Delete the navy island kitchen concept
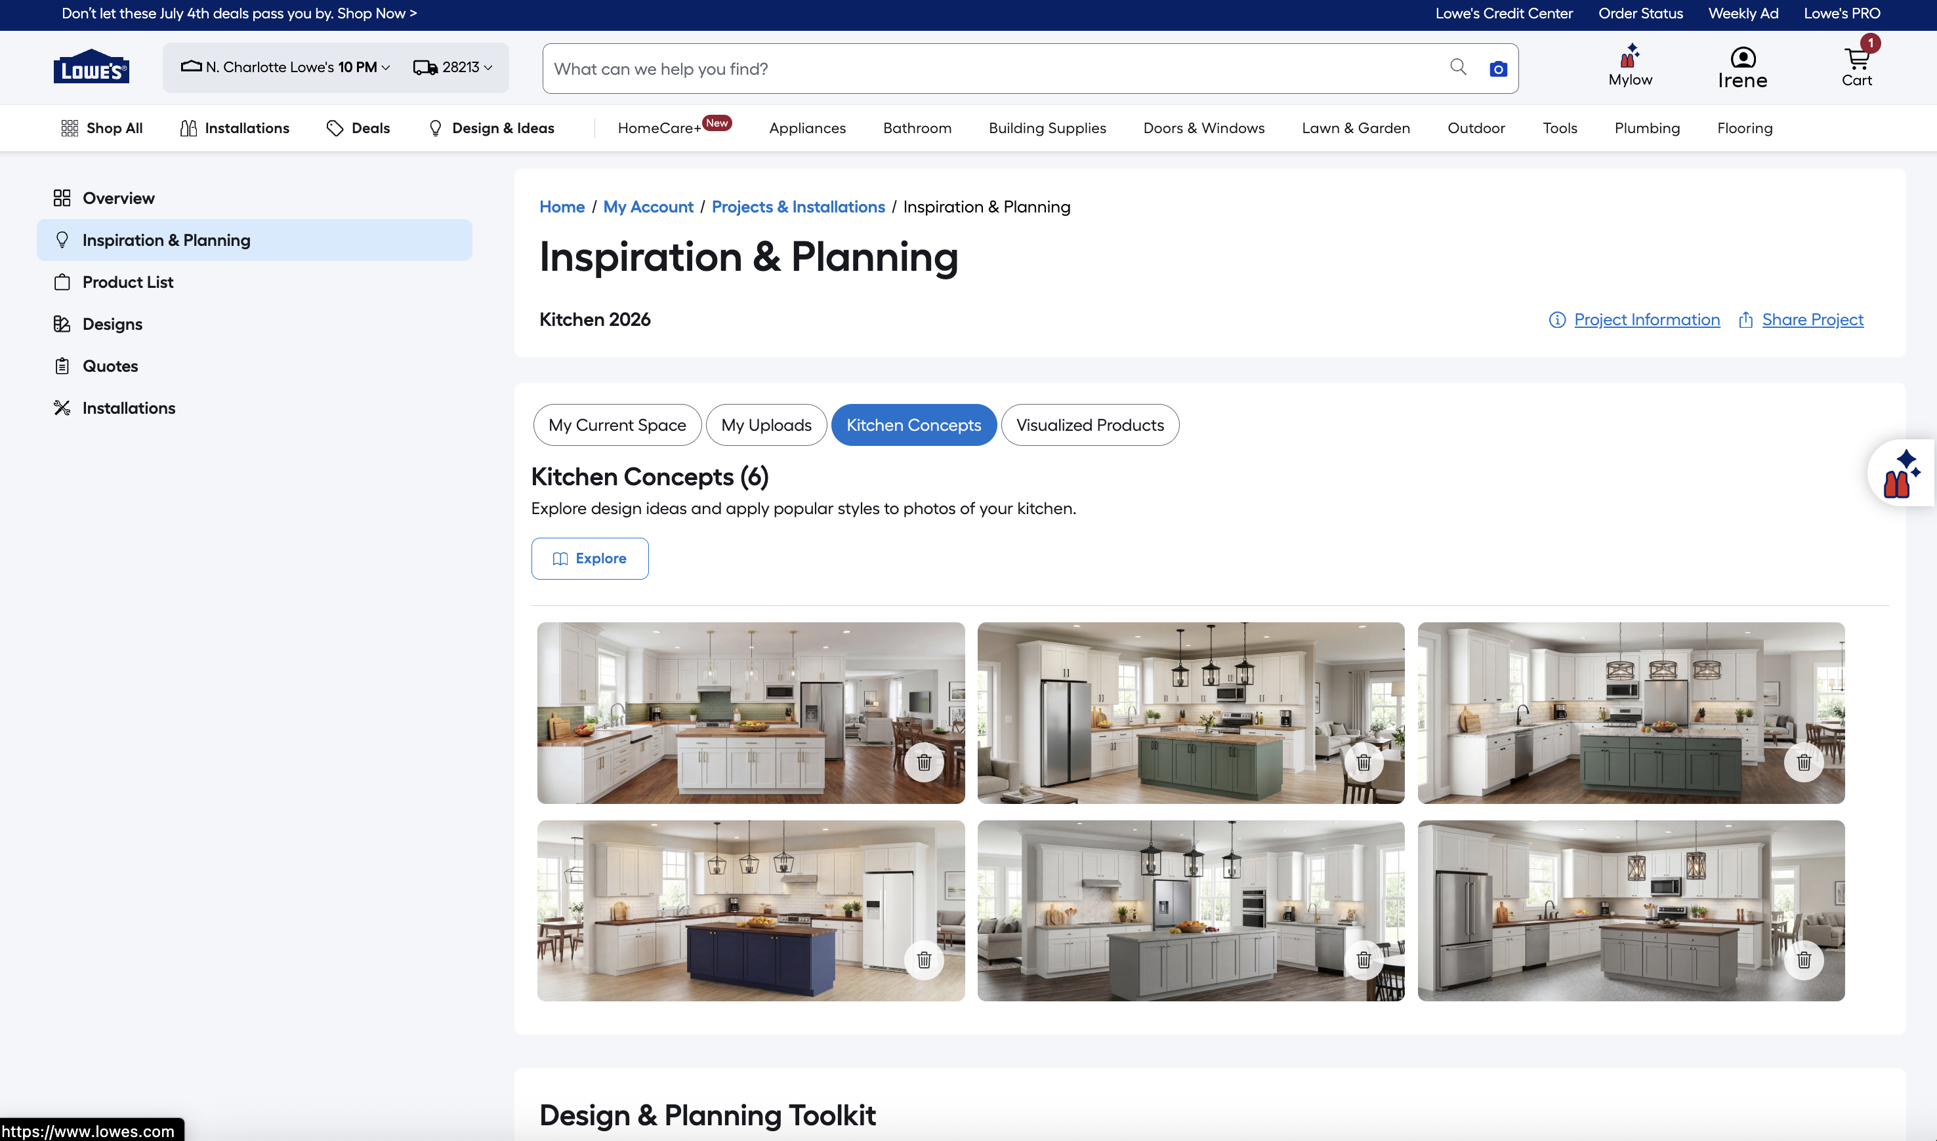 [924, 959]
